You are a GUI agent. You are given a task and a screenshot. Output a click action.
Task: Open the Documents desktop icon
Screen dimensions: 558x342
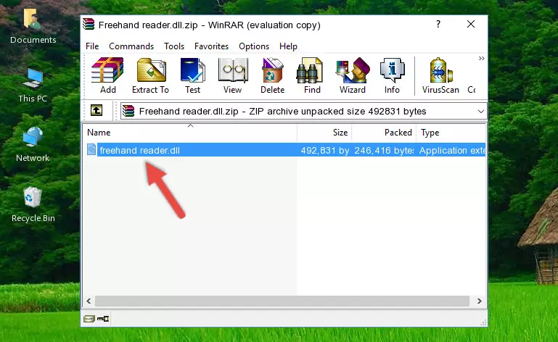coord(33,26)
